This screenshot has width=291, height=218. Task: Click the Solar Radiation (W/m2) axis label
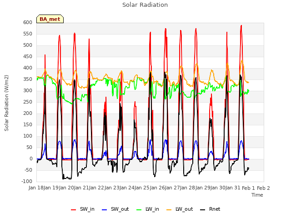[6, 103]
